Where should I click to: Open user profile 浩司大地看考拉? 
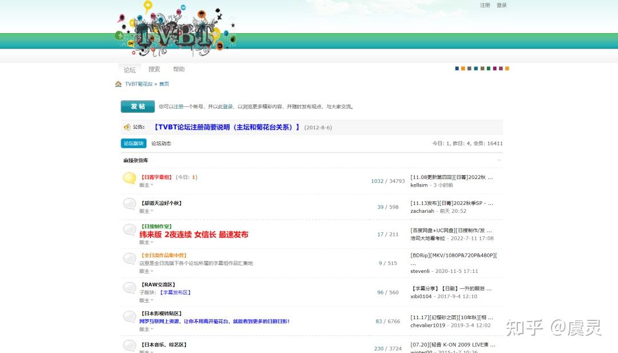[x=427, y=239]
